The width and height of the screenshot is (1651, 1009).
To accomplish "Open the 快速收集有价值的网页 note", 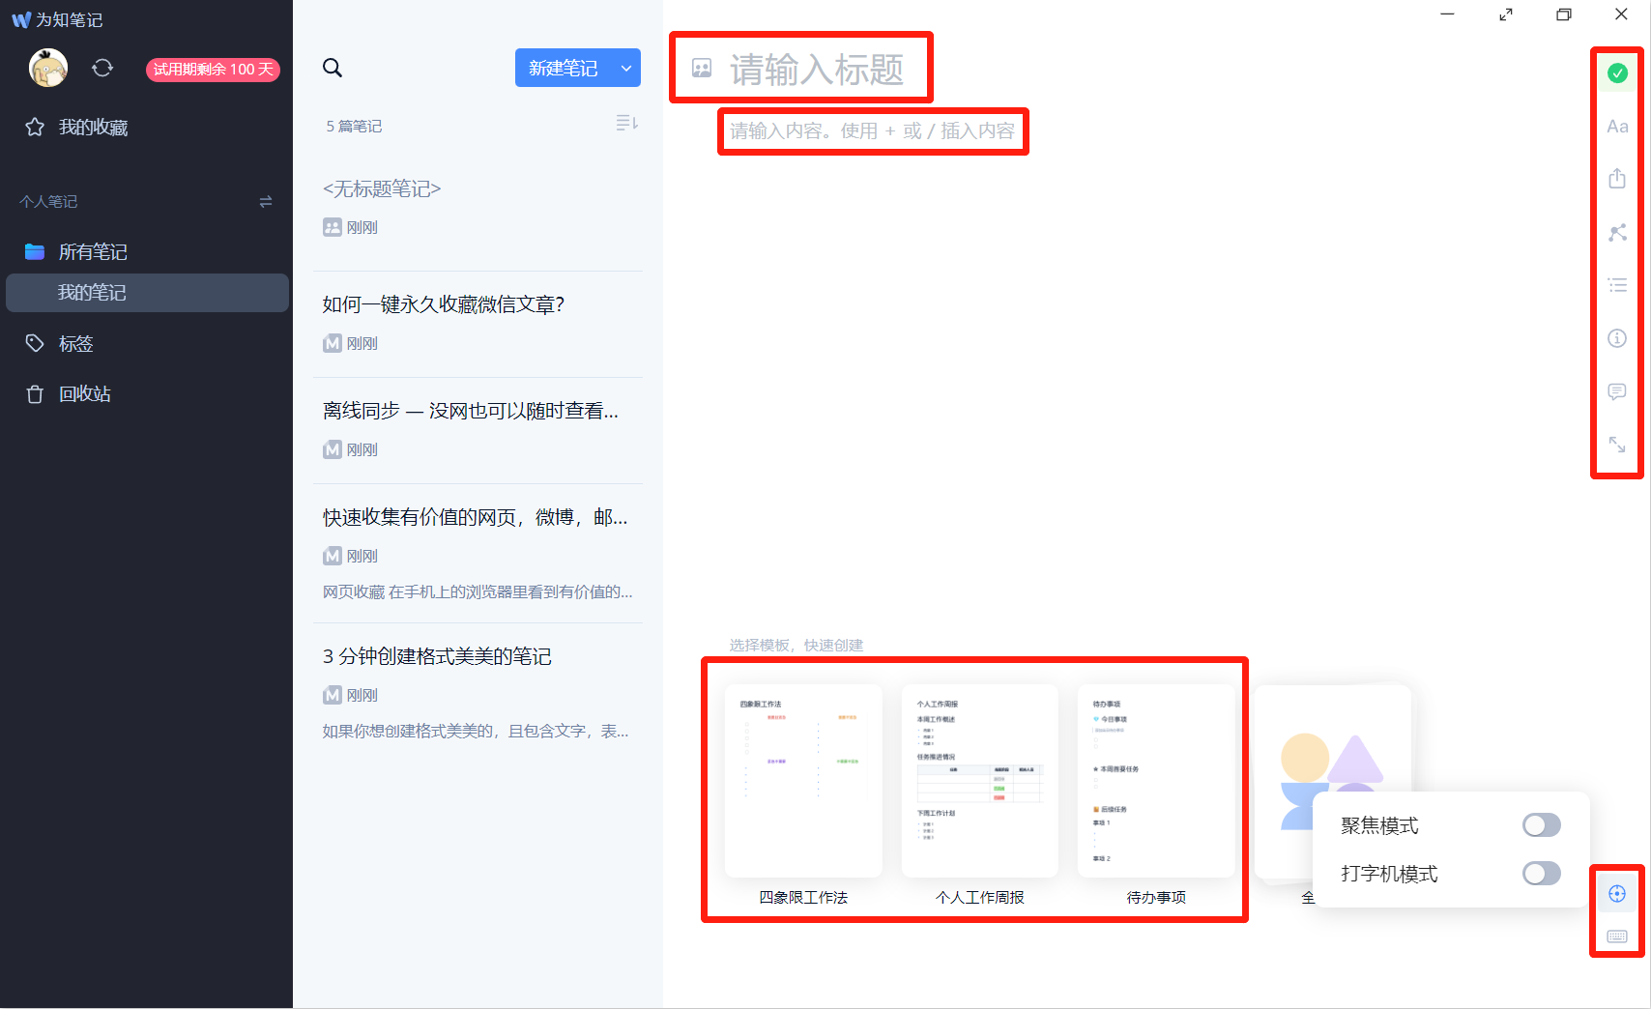I will [478, 553].
